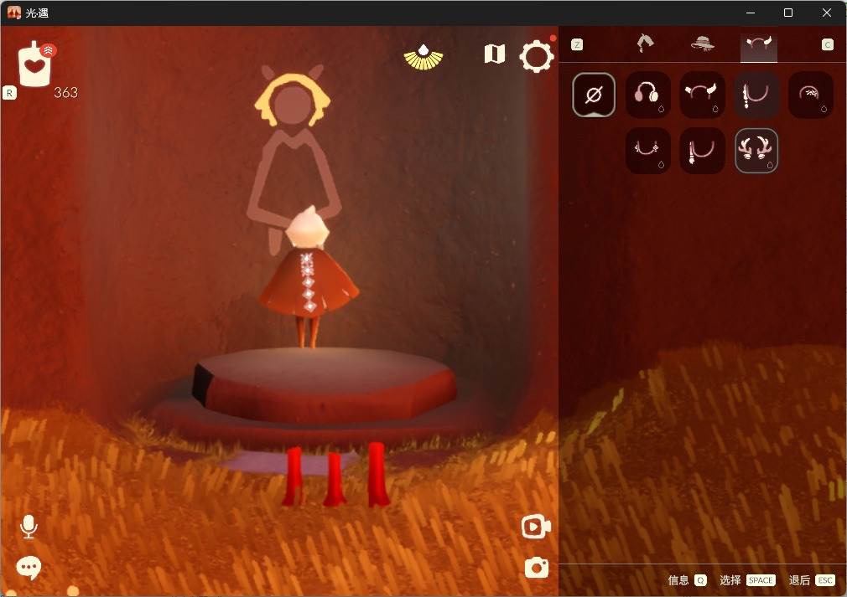Click the 选择 select button
The image size is (847, 597).
[747, 579]
